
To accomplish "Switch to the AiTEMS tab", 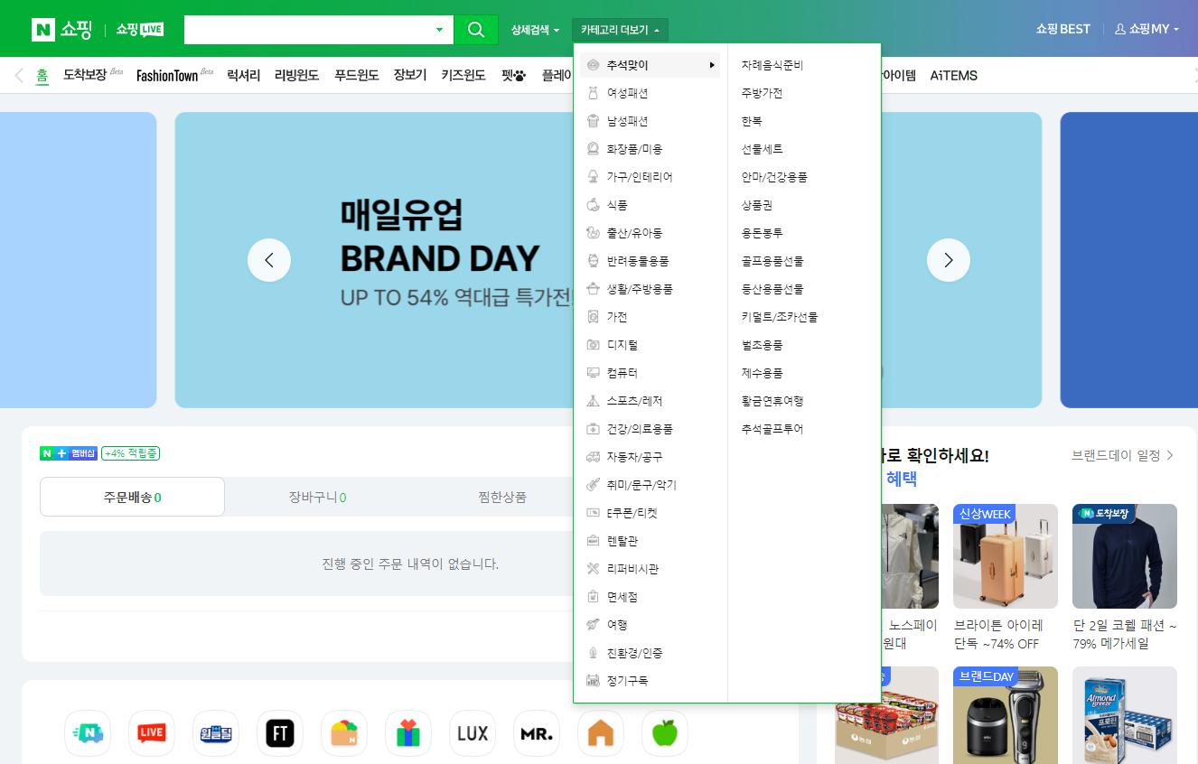I will pos(954,75).
